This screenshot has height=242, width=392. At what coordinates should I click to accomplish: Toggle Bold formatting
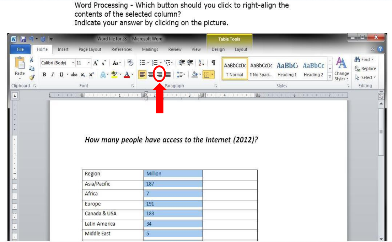[x=44, y=75]
